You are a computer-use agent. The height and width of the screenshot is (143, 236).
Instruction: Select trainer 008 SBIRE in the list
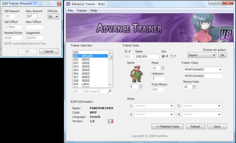(x=90, y=80)
